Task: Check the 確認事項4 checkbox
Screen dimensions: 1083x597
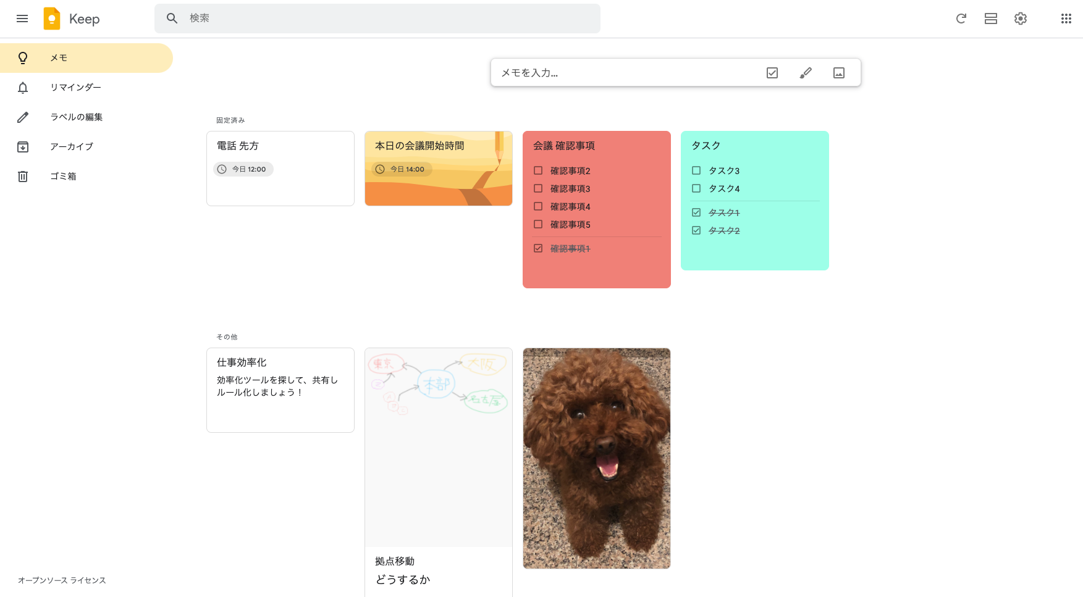Action: point(538,206)
